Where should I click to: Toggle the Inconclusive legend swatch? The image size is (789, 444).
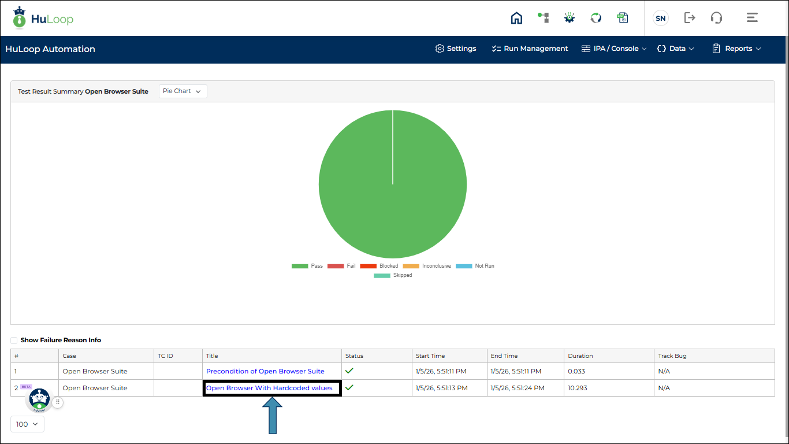pyautogui.click(x=411, y=266)
